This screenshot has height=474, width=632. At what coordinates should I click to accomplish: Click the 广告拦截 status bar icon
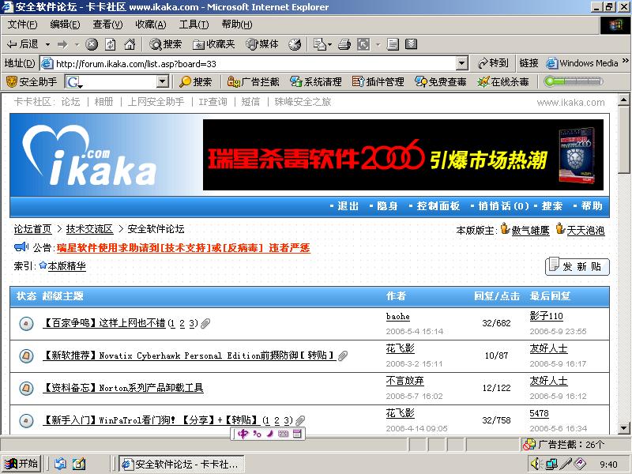pos(529,445)
